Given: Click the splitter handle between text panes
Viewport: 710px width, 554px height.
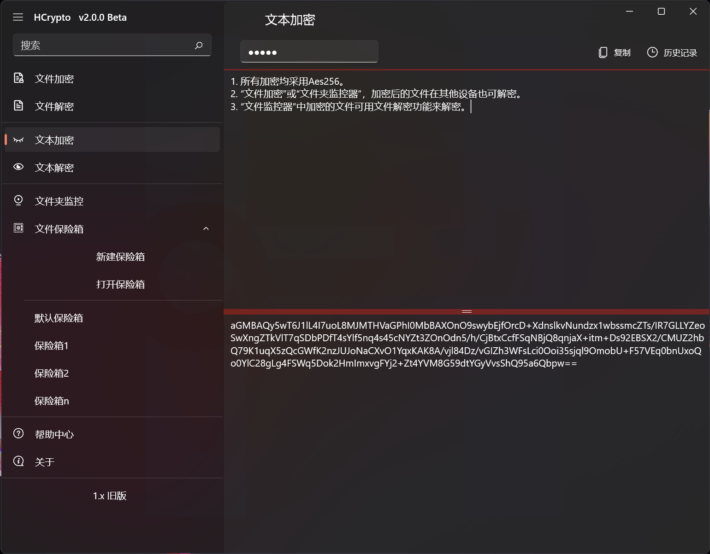Looking at the screenshot, I should tap(467, 312).
